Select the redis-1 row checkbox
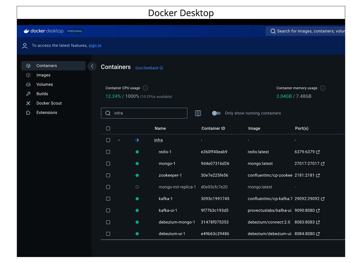This screenshot has width=351, height=263. pos(108,152)
